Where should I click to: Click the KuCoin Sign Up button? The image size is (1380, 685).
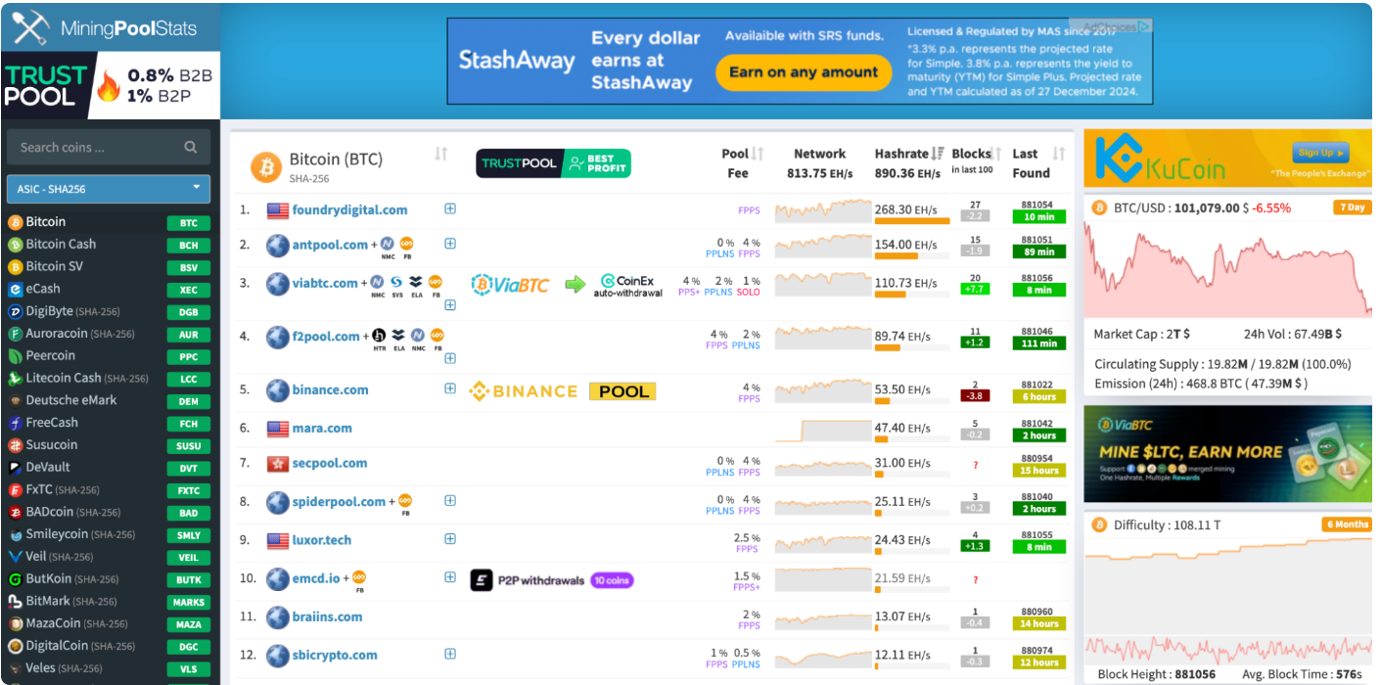tap(1320, 153)
